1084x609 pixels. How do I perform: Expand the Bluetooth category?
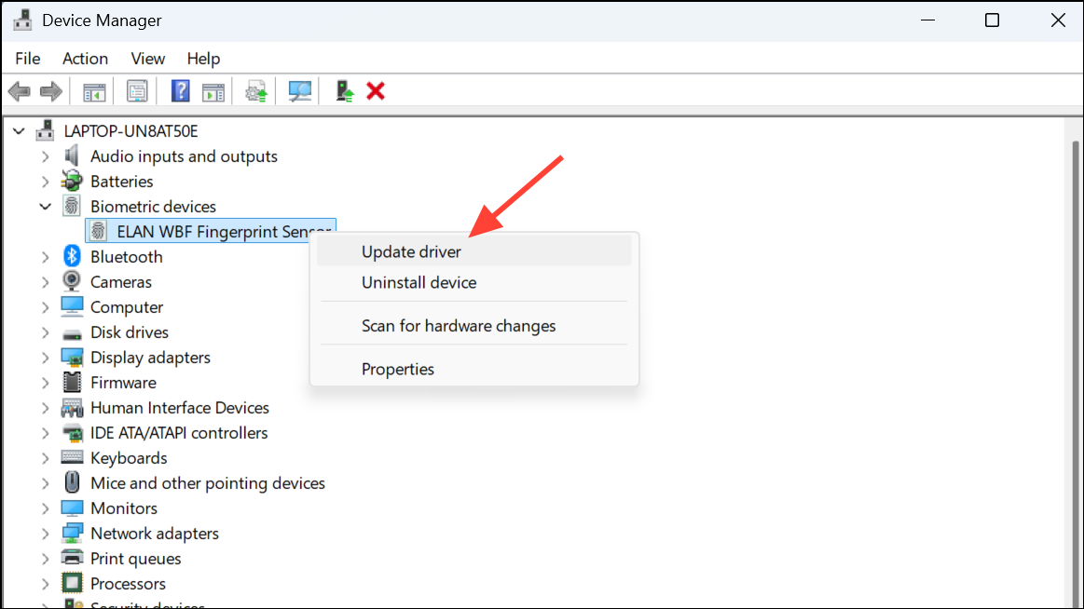tap(46, 256)
